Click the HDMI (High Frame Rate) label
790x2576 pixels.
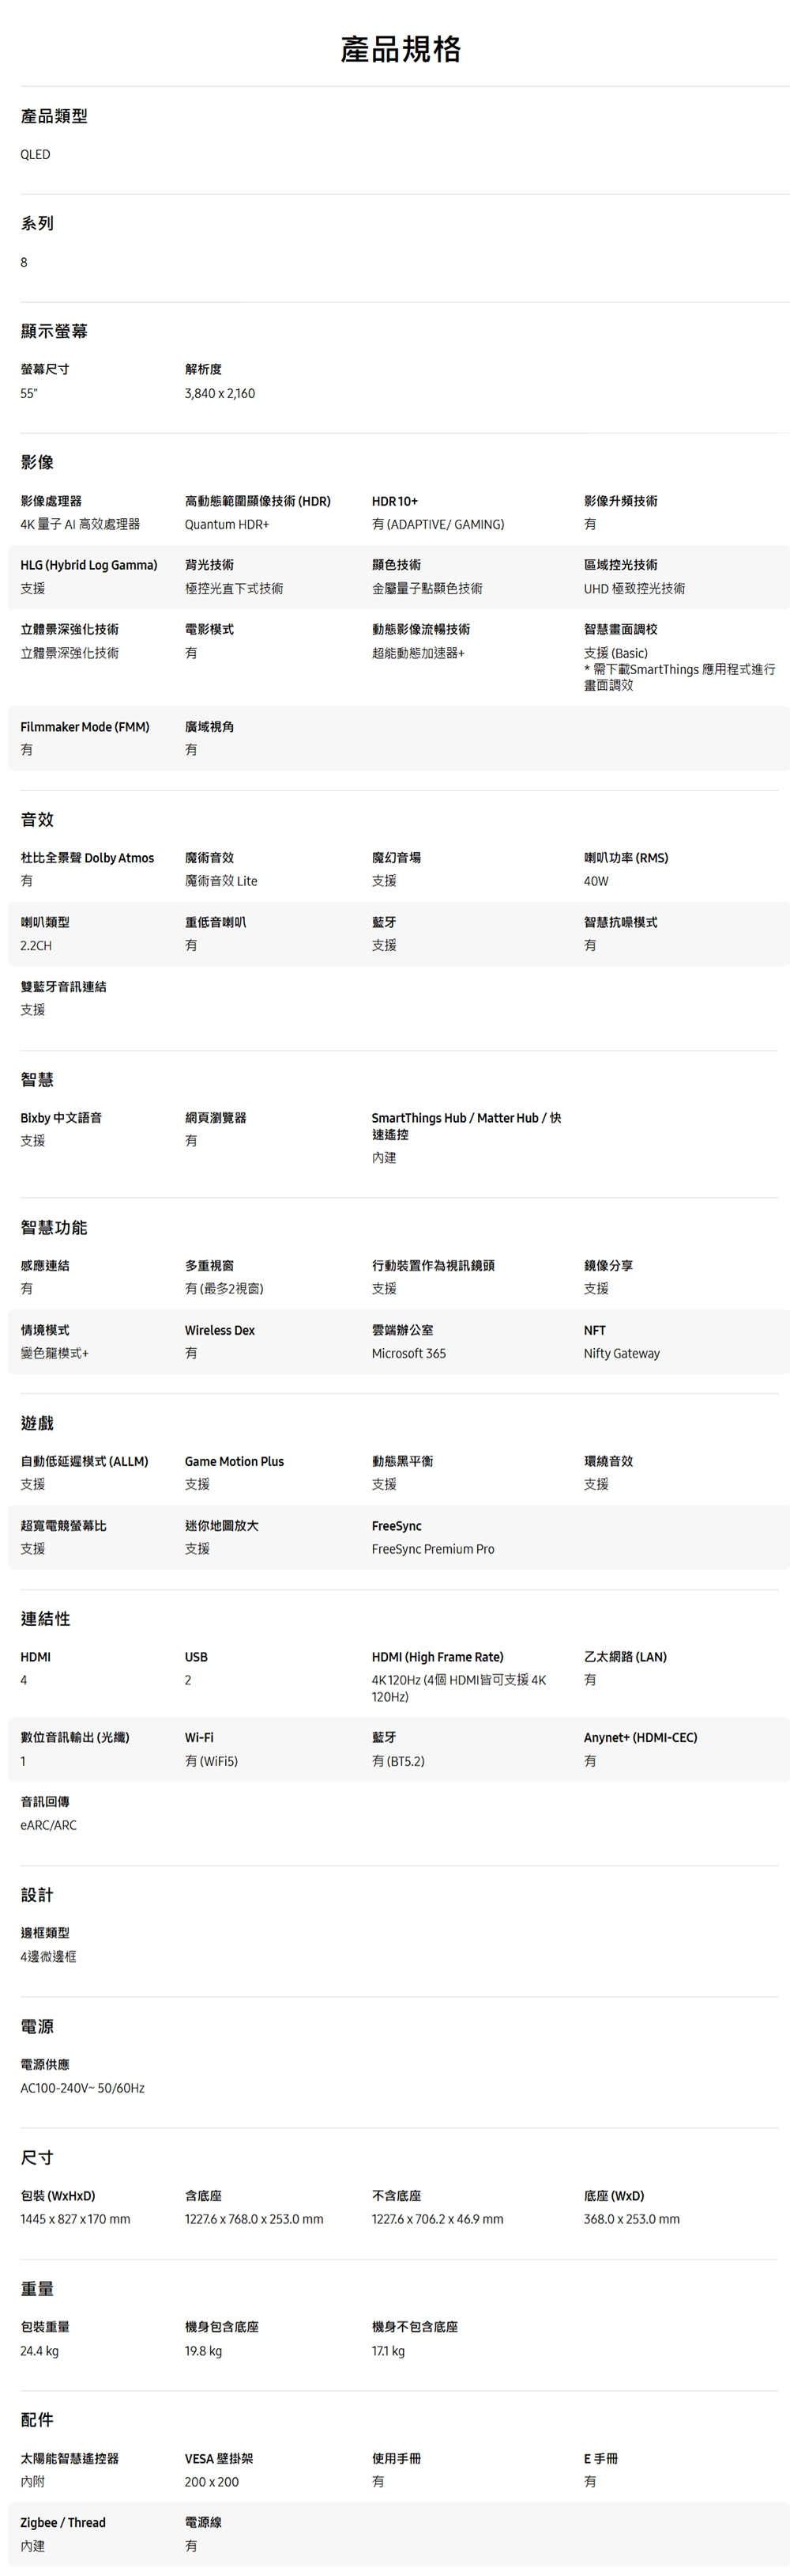438,1657
